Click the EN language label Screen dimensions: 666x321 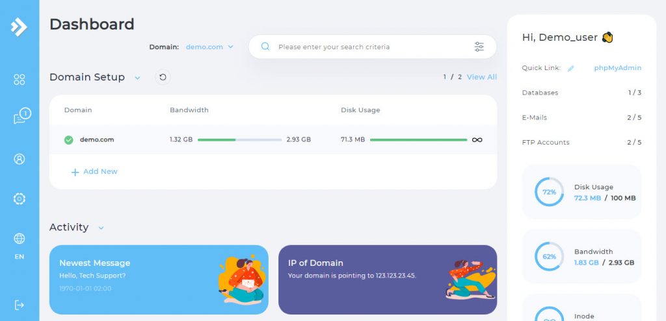tap(20, 257)
